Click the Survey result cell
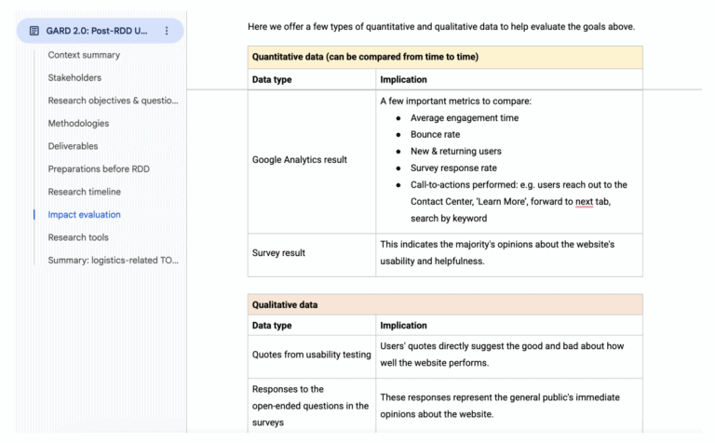715x443 pixels. pyautogui.click(x=312, y=255)
